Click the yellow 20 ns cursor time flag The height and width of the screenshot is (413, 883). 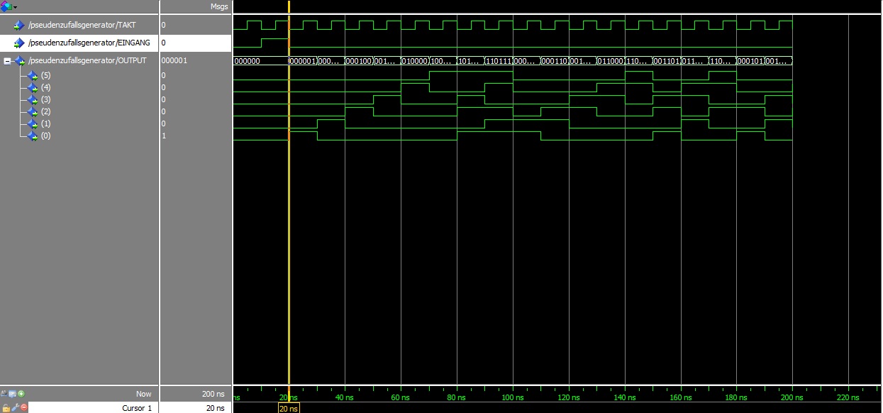tap(289, 408)
